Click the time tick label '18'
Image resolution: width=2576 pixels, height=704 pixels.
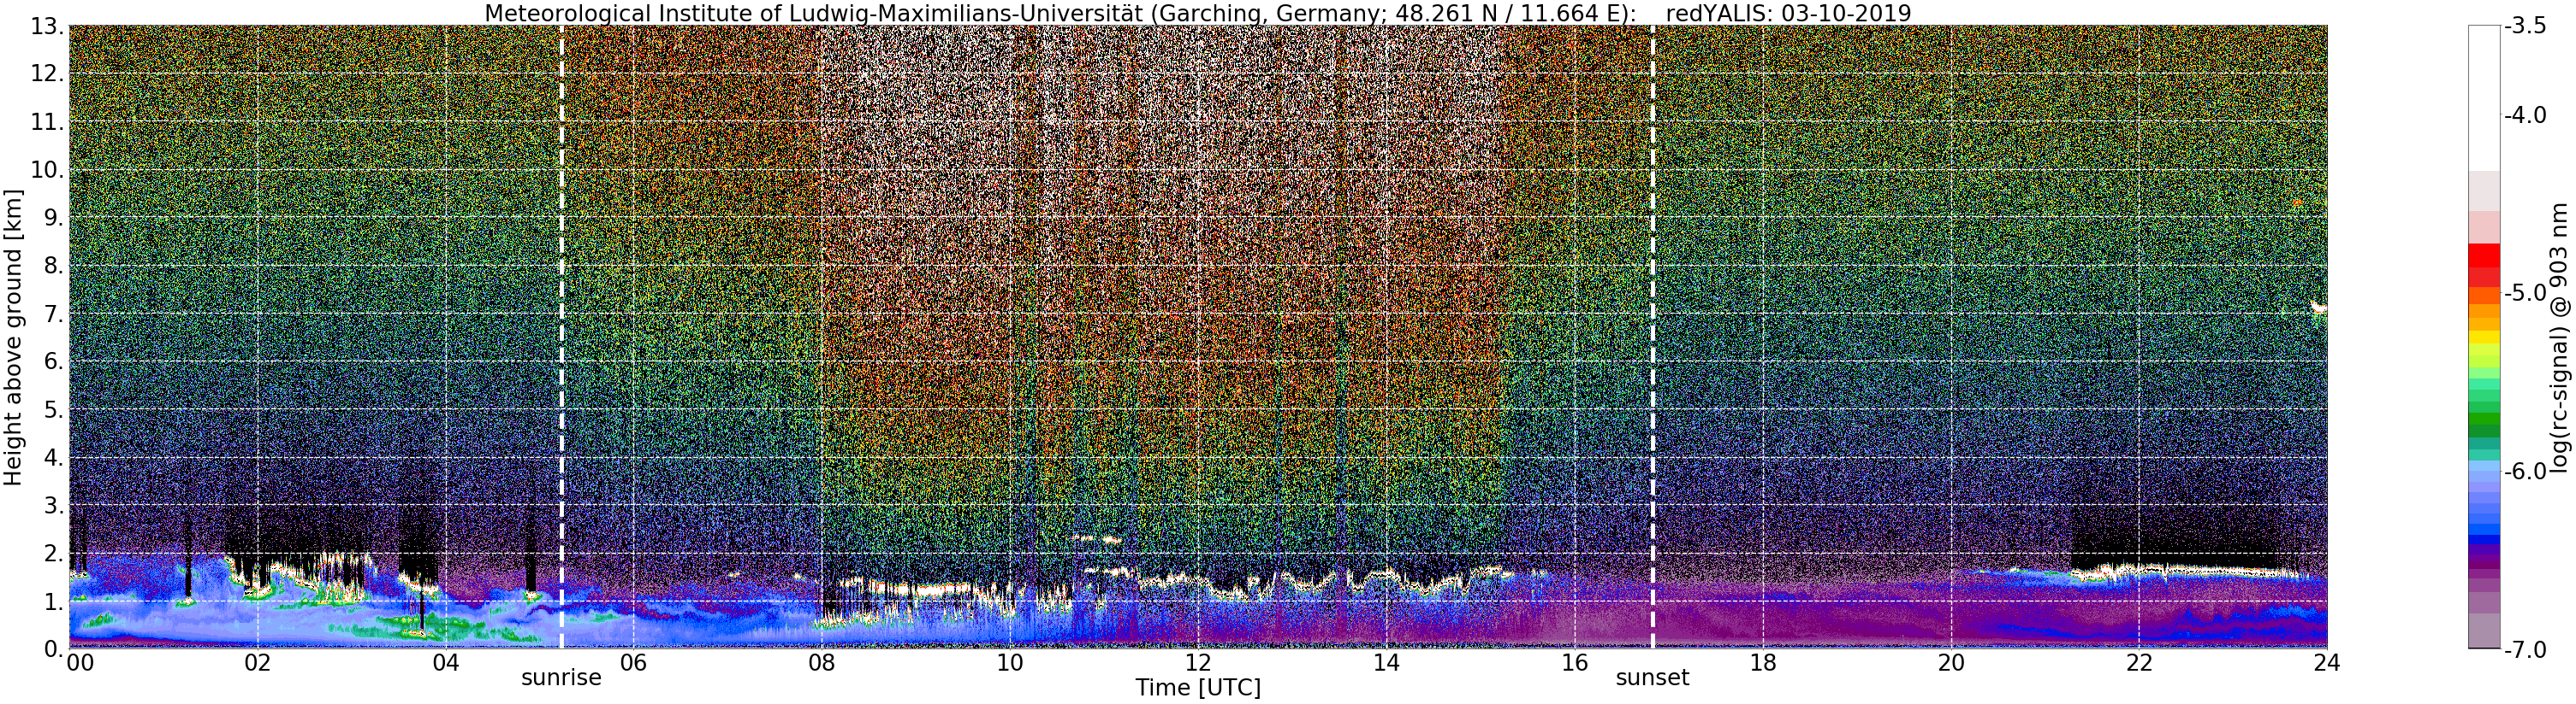[1763, 663]
